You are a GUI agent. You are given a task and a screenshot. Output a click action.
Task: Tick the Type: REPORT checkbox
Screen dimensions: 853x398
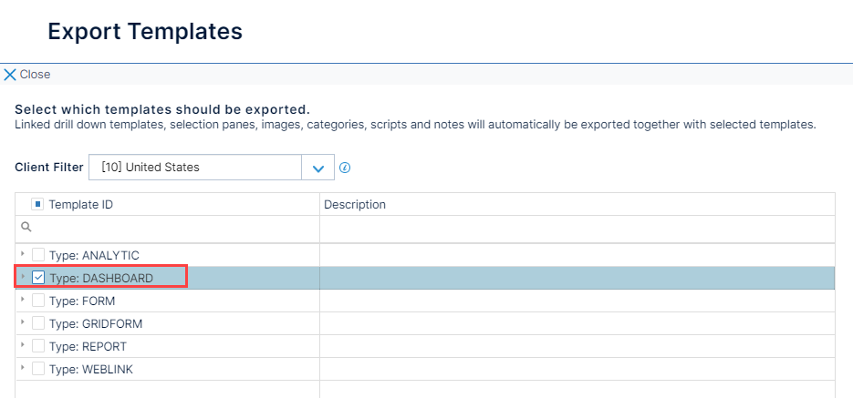click(38, 346)
